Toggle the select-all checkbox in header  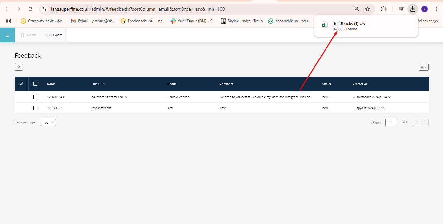point(35,84)
